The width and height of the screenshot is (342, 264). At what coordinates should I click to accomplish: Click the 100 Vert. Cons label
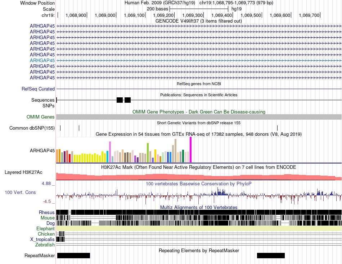point(20,193)
